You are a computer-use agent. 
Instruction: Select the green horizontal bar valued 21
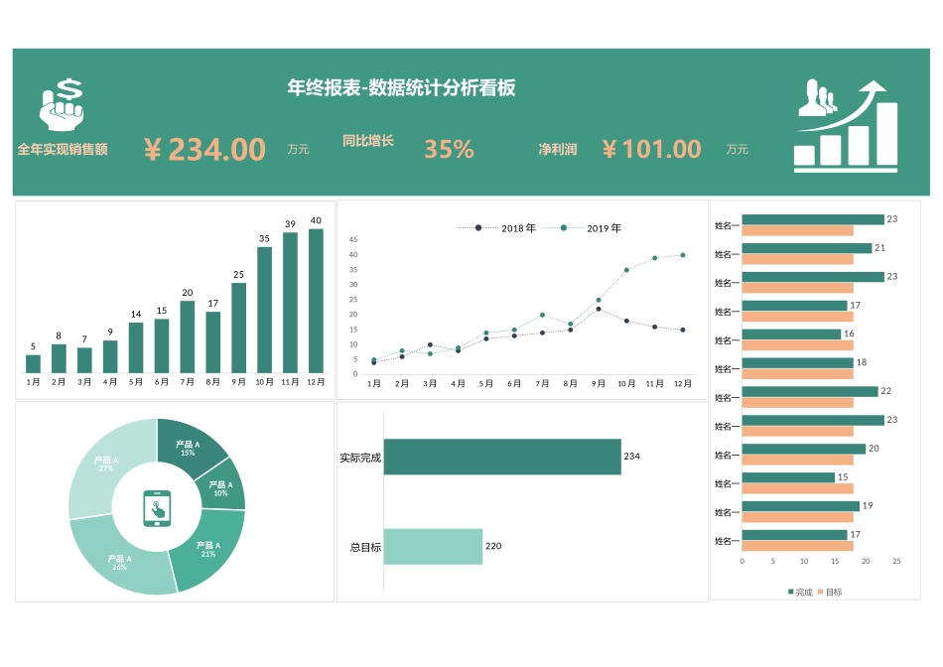point(806,248)
